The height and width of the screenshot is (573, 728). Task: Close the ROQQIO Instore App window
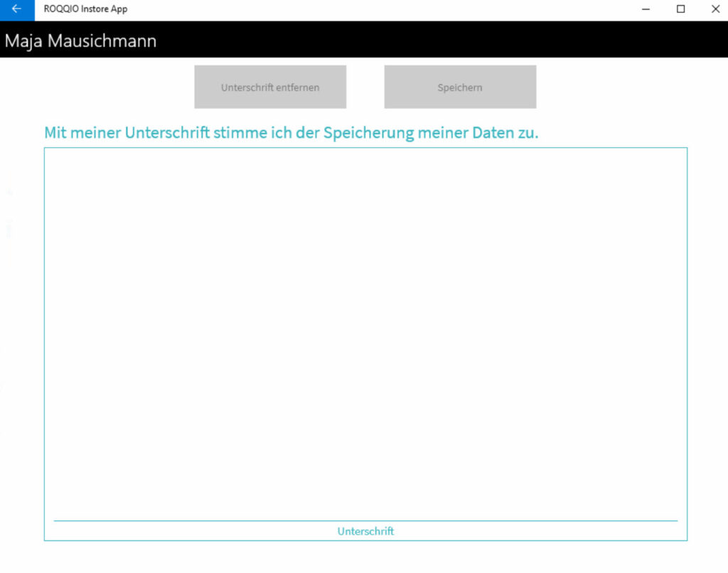pos(715,9)
